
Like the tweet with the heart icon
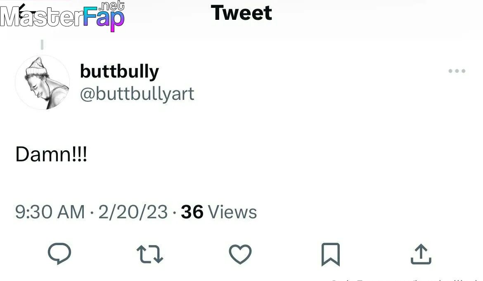coord(240,254)
